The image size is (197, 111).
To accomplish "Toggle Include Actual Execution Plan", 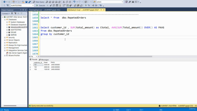I will tap(64, 6).
